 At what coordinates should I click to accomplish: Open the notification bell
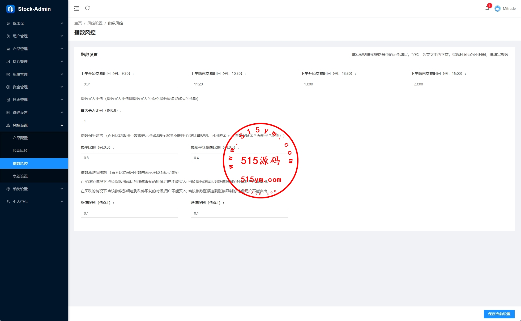click(487, 8)
